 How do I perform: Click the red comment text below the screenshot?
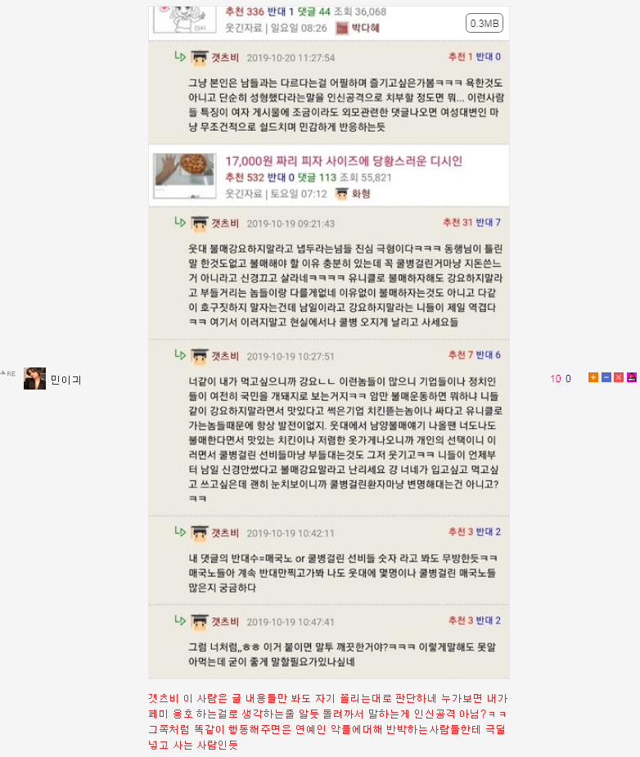pos(327,721)
